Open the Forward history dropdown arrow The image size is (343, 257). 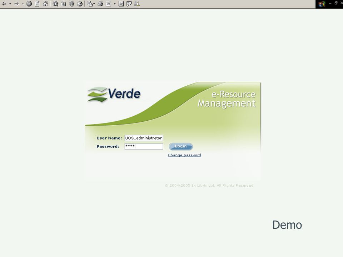click(x=23, y=4)
